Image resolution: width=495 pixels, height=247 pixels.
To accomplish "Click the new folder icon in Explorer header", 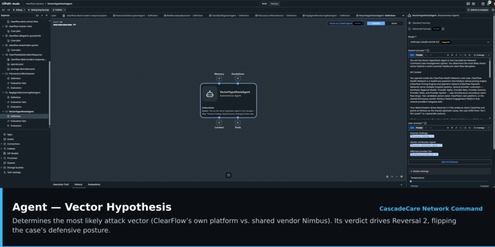I will coord(37,15).
